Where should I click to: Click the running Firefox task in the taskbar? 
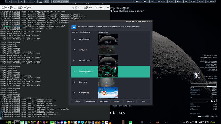[158, 122]
